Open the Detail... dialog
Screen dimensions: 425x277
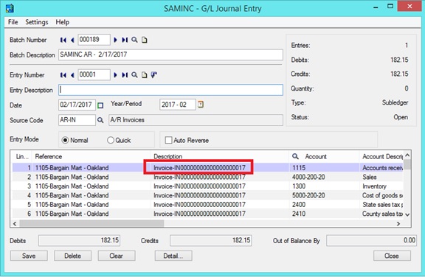[x=173, y=256]
